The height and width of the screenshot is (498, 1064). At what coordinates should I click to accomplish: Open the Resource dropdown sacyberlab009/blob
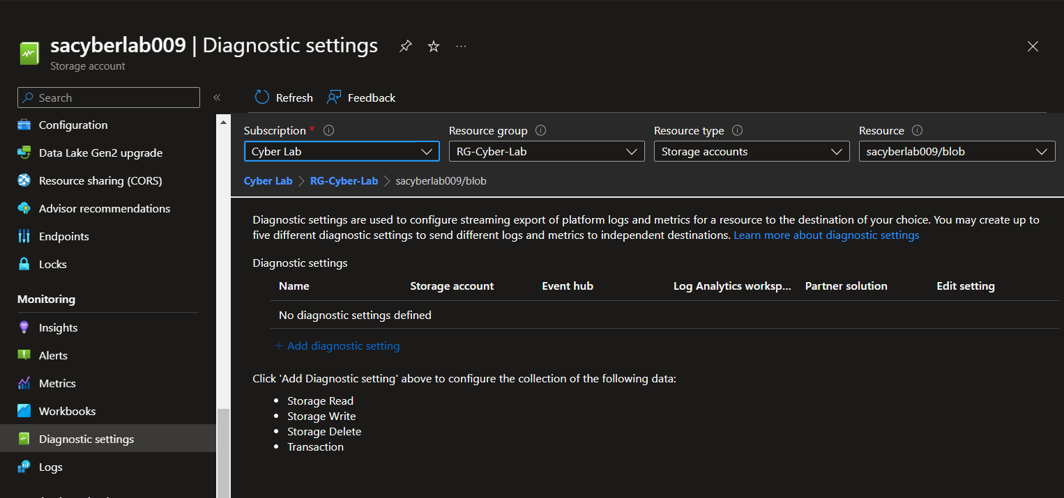(x=957, y=152)
